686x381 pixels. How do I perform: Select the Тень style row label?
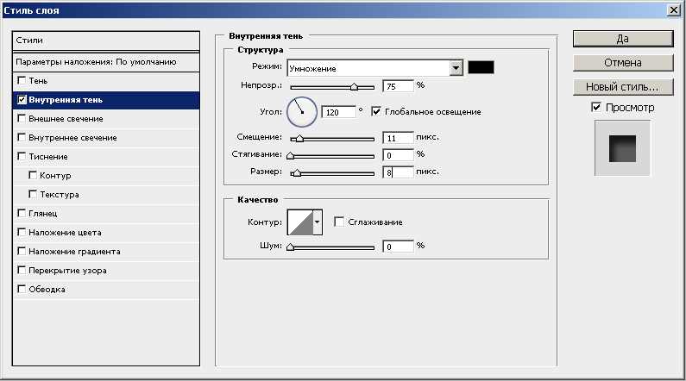38,81
